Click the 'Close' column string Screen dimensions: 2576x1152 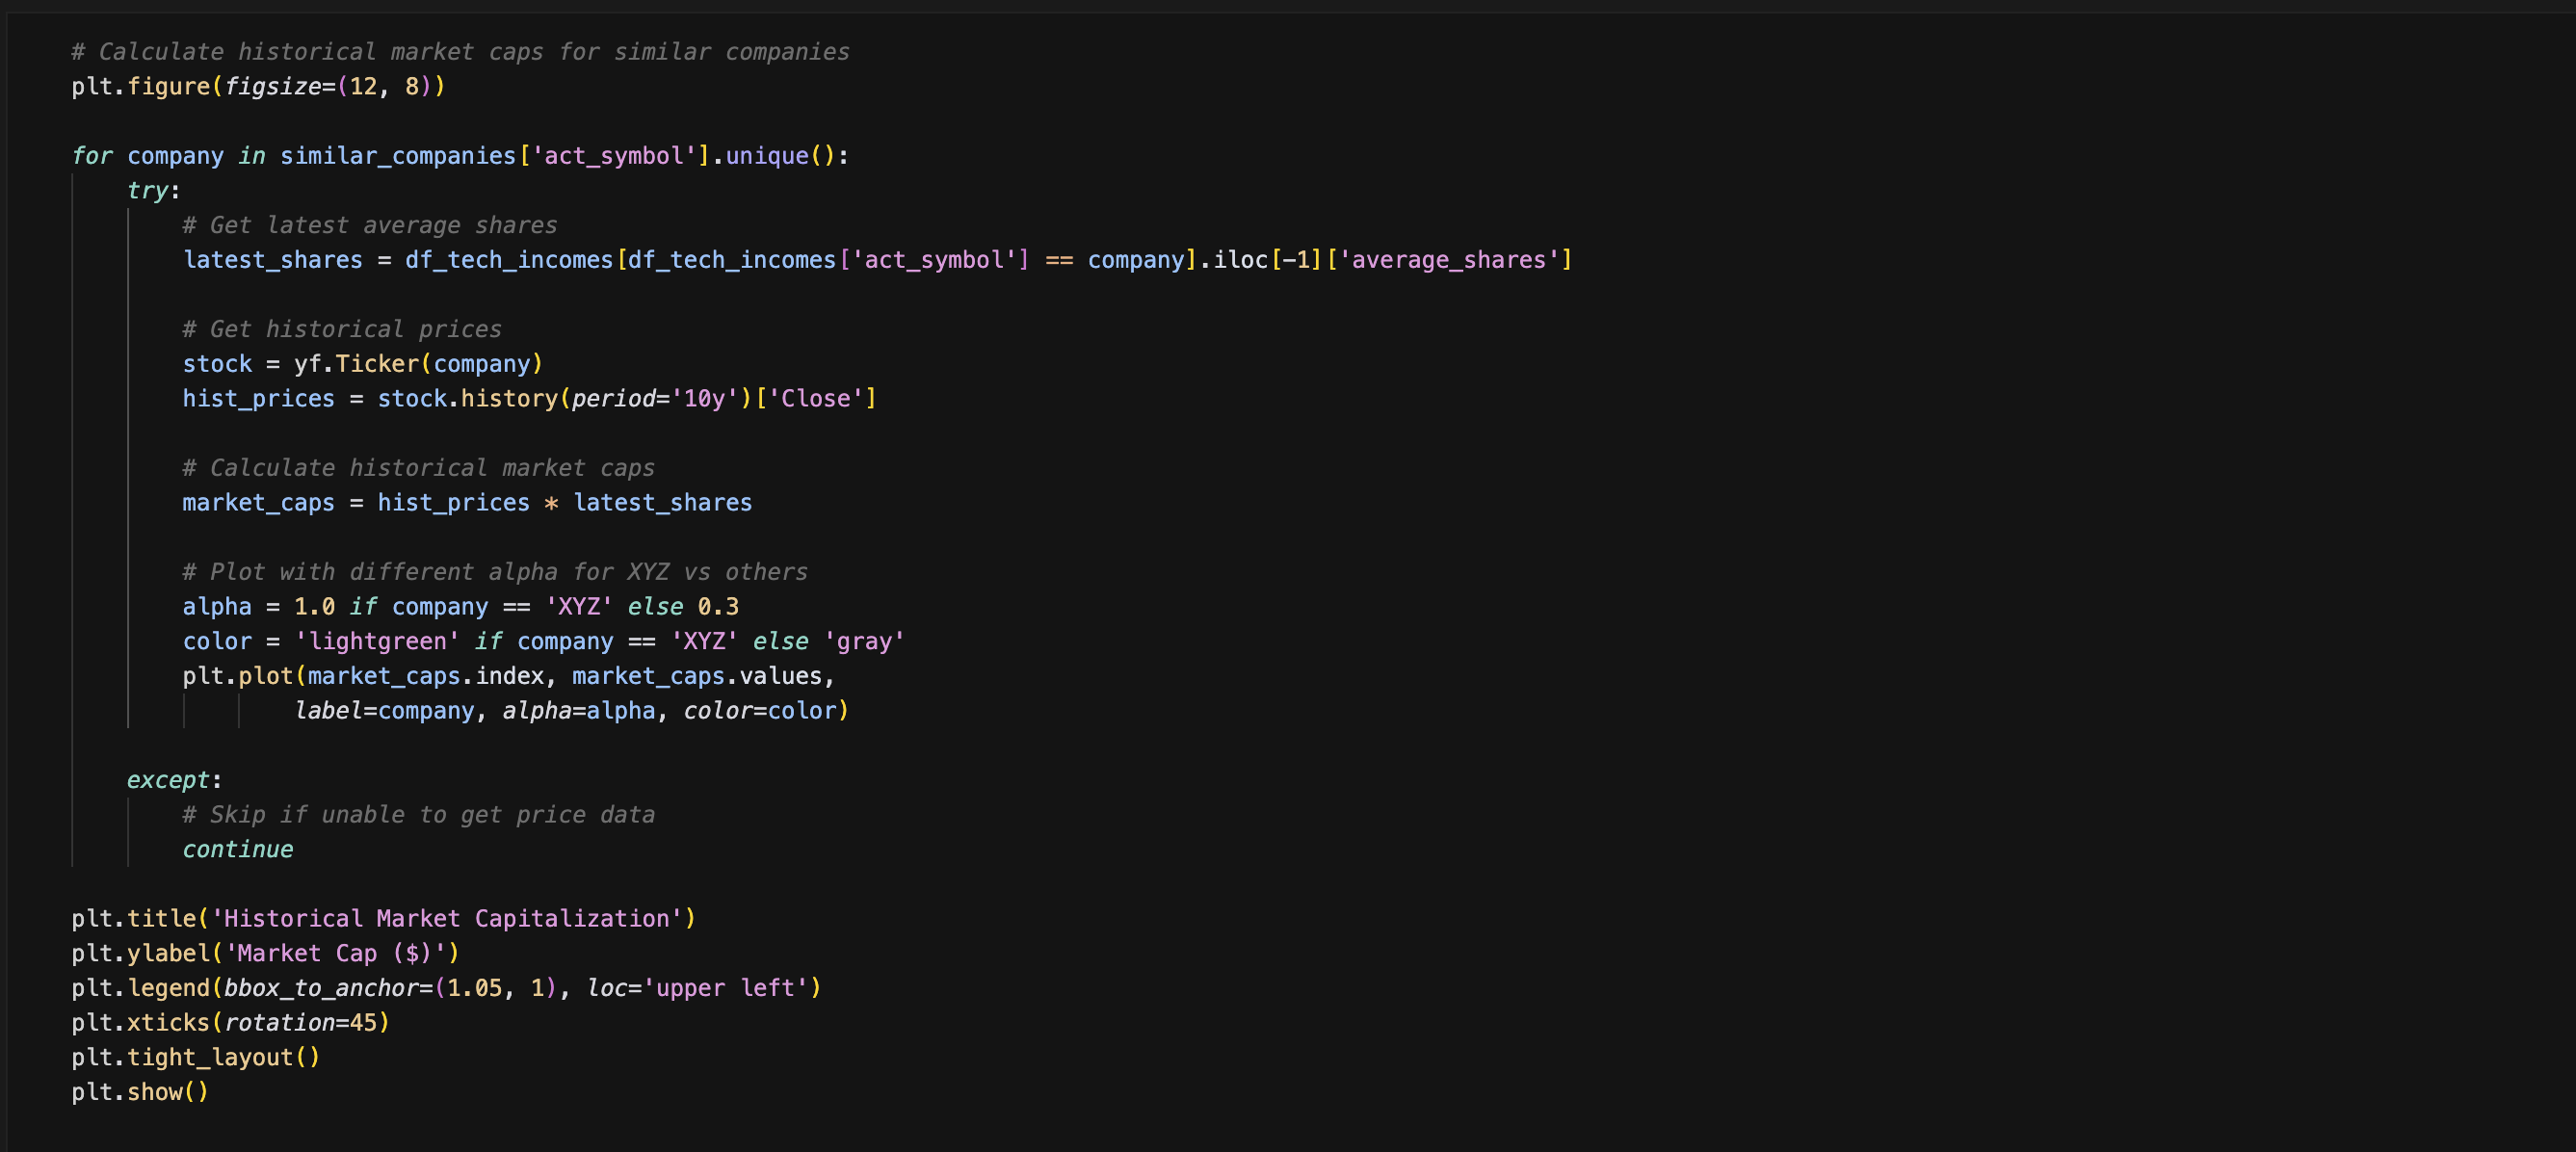(x=814, y=399)
